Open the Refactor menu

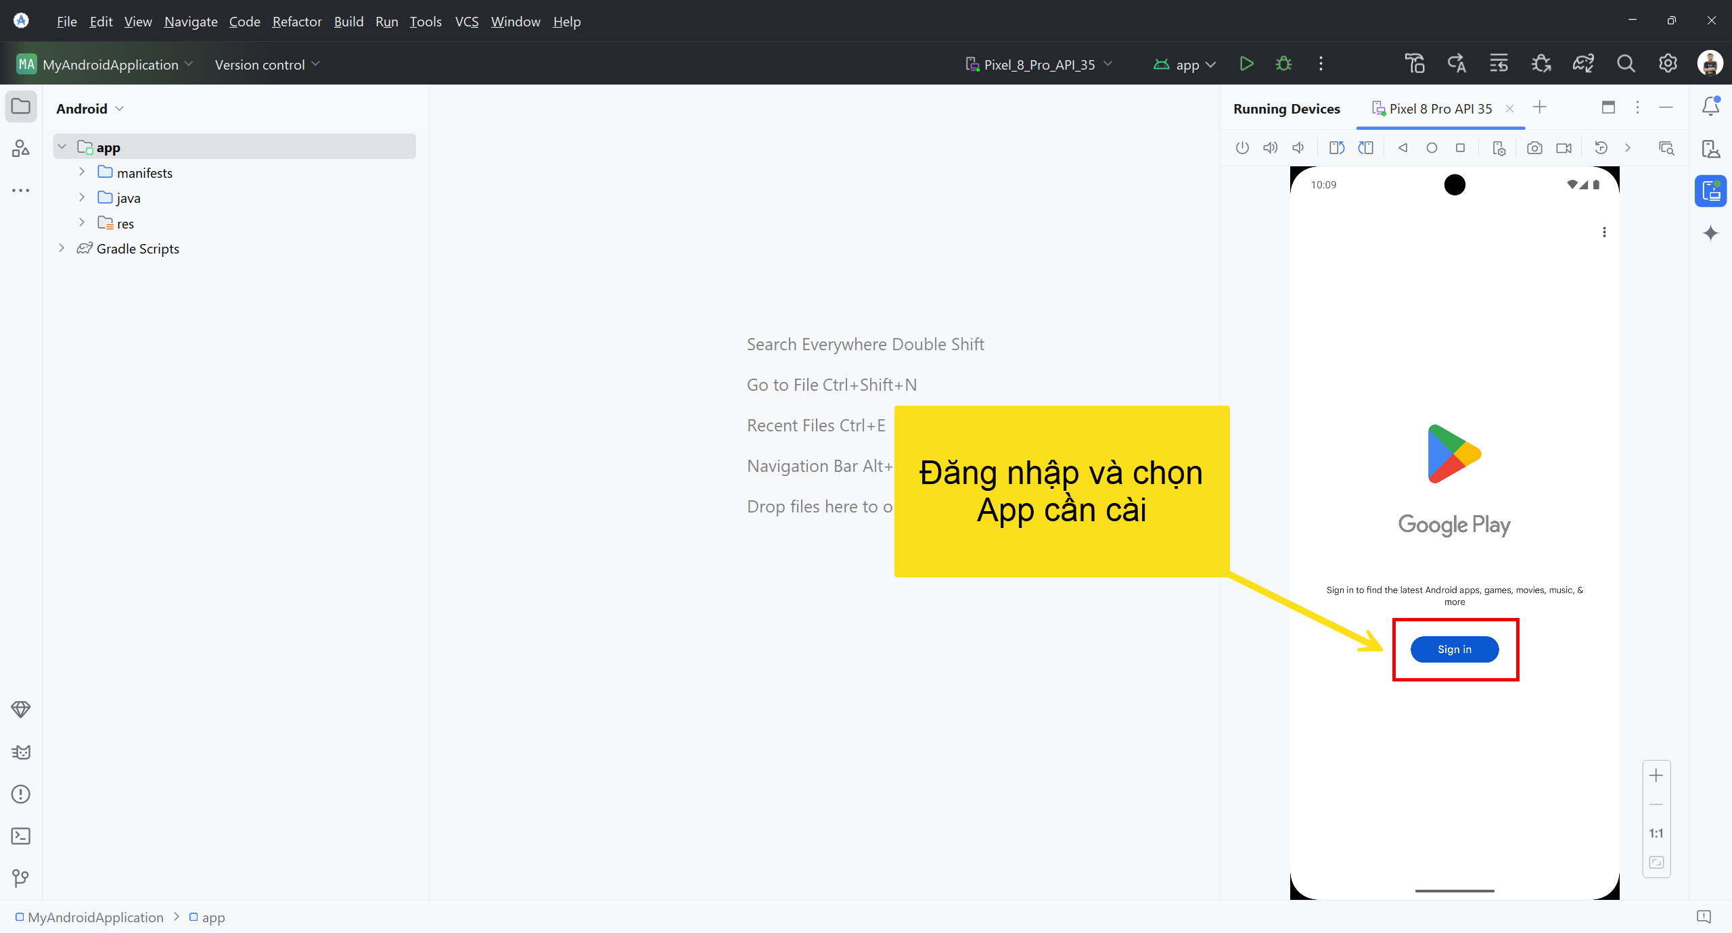tap(297, 22)
